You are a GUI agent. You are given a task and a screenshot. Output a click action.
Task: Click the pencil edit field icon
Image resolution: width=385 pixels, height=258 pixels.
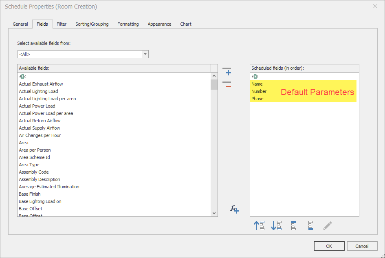[x=328, y=225]
